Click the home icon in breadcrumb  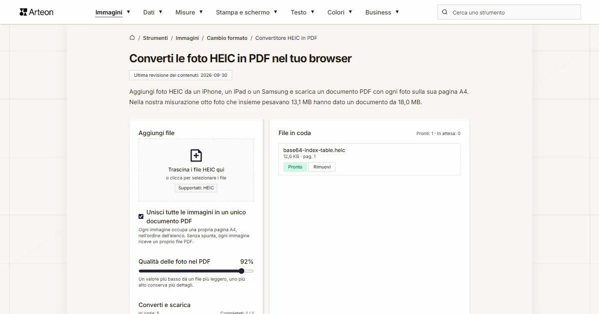tap(132, 38)
